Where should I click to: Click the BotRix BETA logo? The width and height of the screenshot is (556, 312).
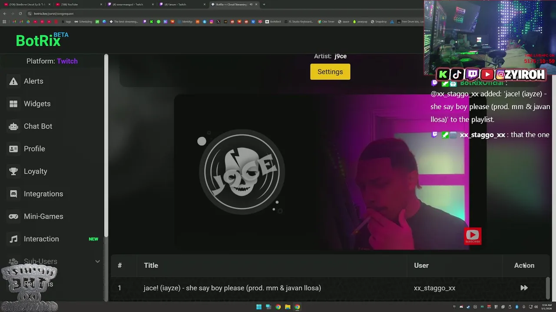click(42, 40)
